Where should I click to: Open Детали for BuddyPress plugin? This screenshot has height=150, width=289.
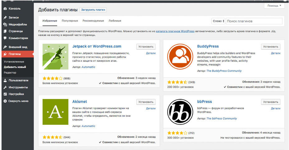(x=276, y=53)
